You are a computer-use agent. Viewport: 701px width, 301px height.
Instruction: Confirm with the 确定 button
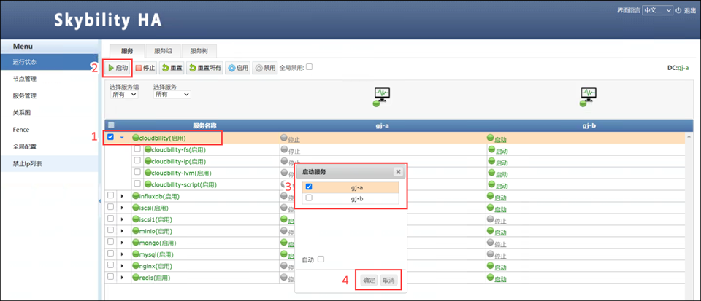[x=369, y=280]
